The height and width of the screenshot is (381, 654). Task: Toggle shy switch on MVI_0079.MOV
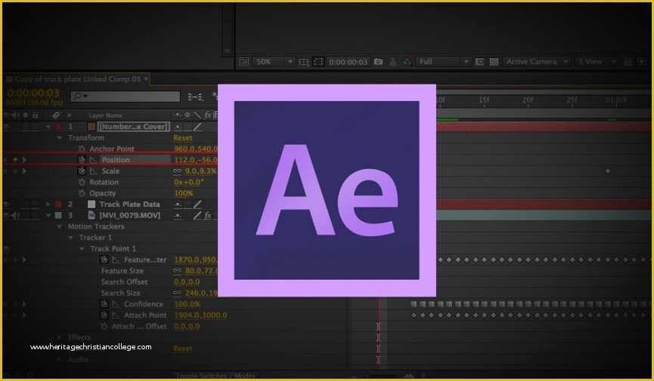178,215
